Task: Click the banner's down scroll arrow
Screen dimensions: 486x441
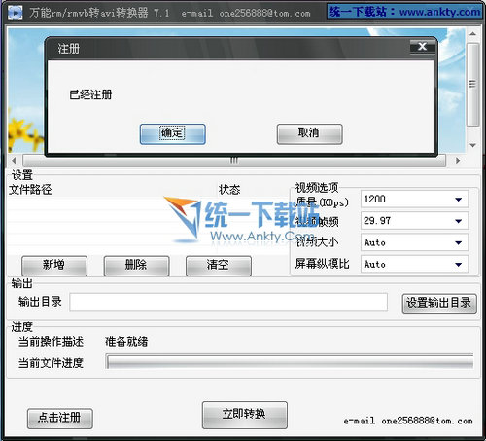Action: coord(472,145)
